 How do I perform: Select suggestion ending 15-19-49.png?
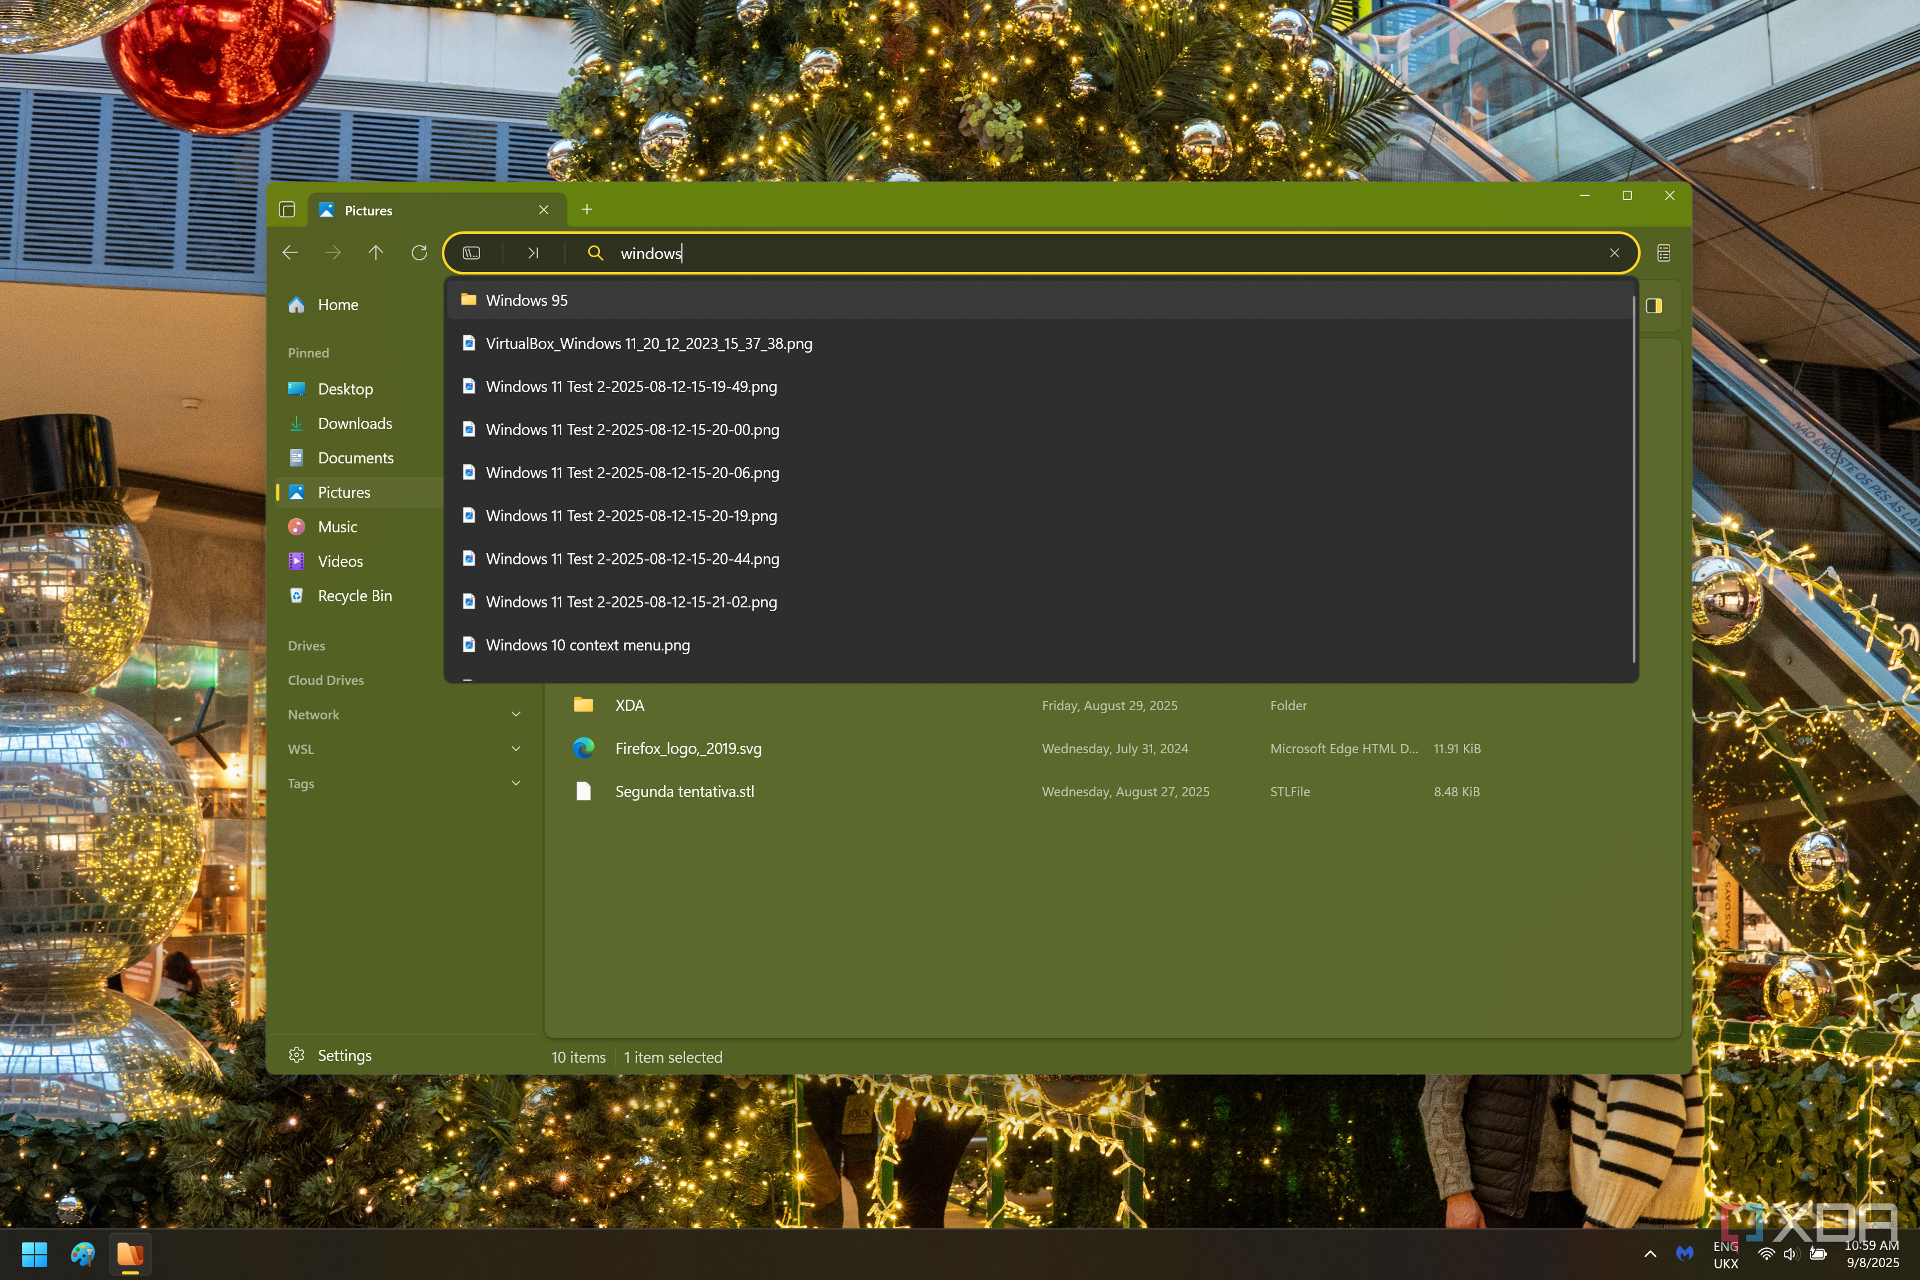[1038, 386]
